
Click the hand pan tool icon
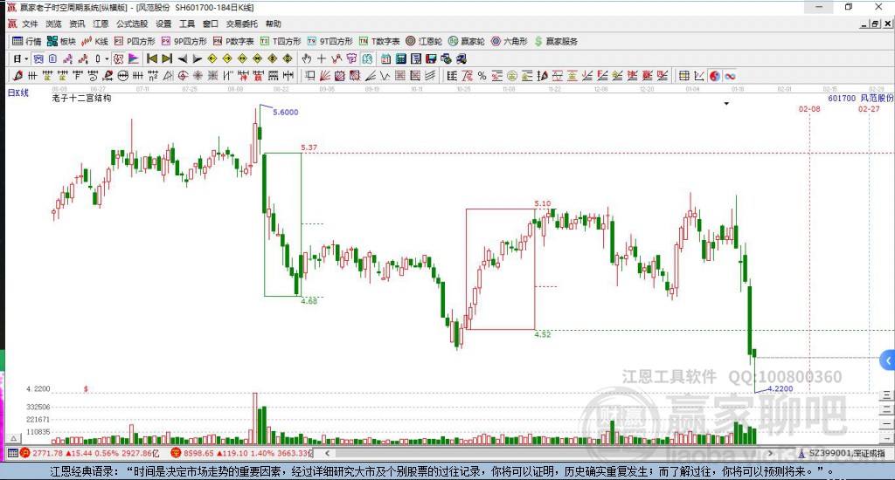(307, 58)
